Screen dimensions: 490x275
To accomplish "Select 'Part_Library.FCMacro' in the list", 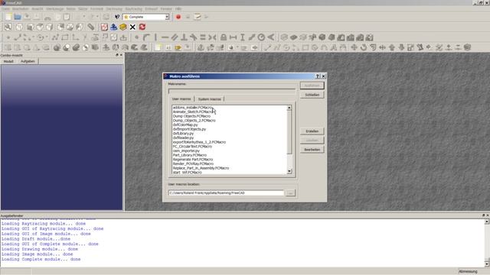I will [x=190, y=155].
